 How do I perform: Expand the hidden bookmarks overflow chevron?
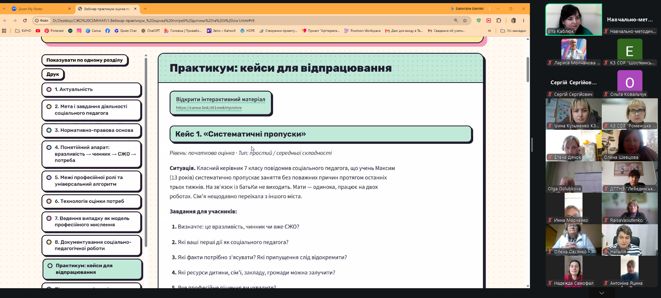click(x=490, y=31)
